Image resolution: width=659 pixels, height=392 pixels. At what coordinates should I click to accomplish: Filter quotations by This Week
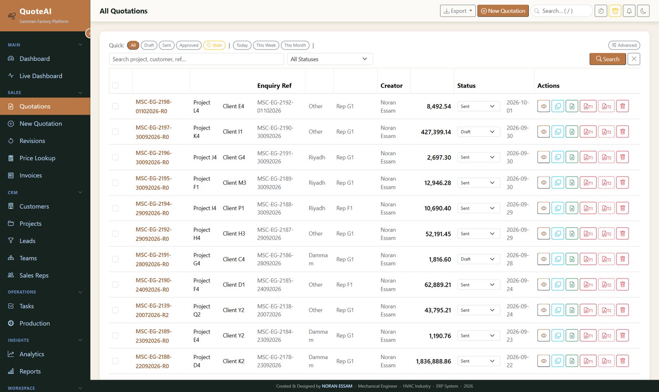click(x=266, y=45)
